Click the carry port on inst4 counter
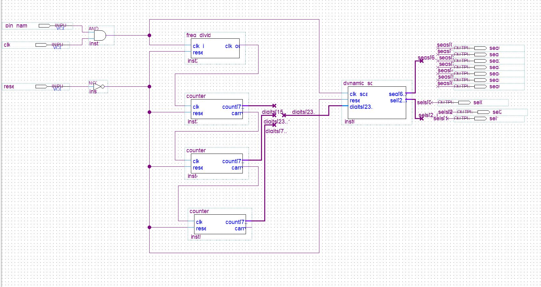 coord(237,168)
